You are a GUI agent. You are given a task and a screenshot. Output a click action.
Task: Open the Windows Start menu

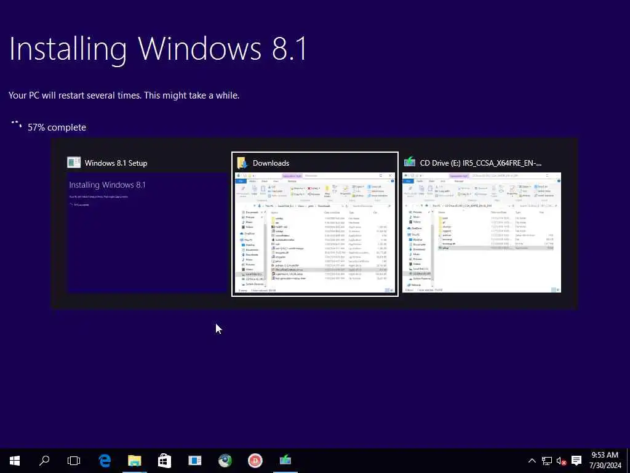15,461
